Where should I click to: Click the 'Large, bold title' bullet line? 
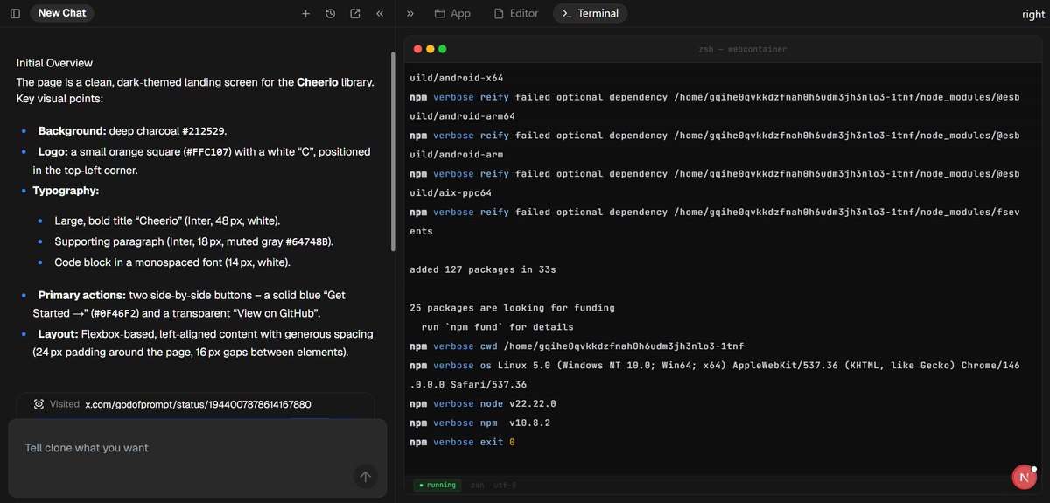pyautogui.click(x=167, y=220)
